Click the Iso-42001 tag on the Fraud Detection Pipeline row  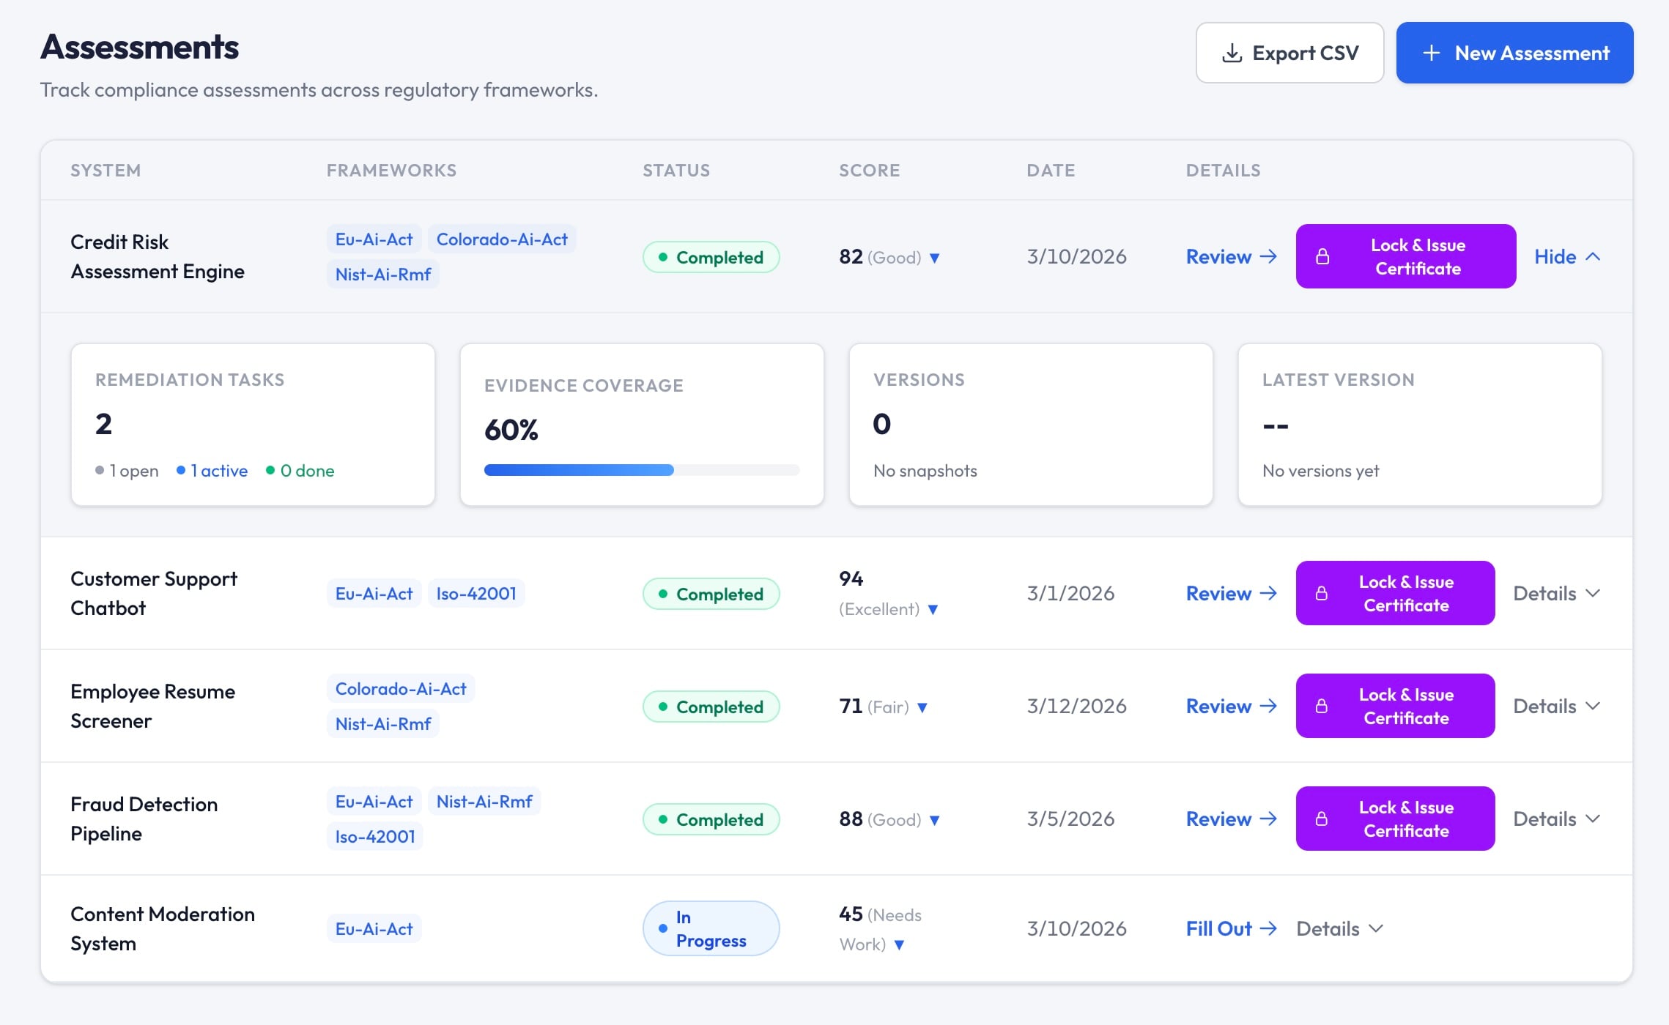click(x=375, y=837)
